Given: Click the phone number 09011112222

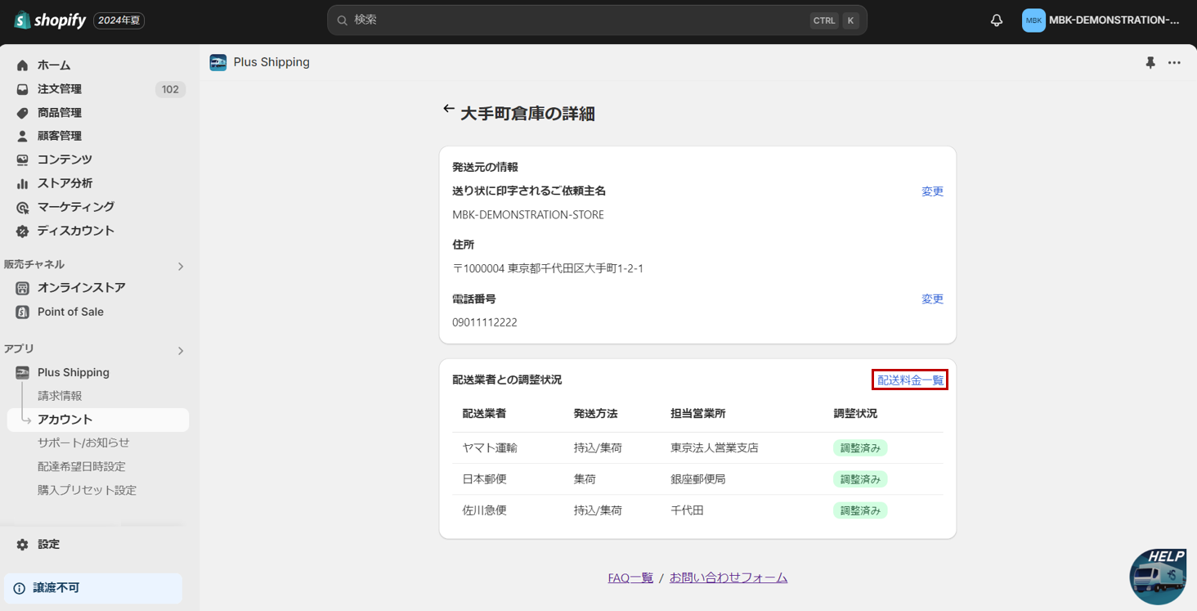Looking at the screenshot, I should (x=485, y=322).
